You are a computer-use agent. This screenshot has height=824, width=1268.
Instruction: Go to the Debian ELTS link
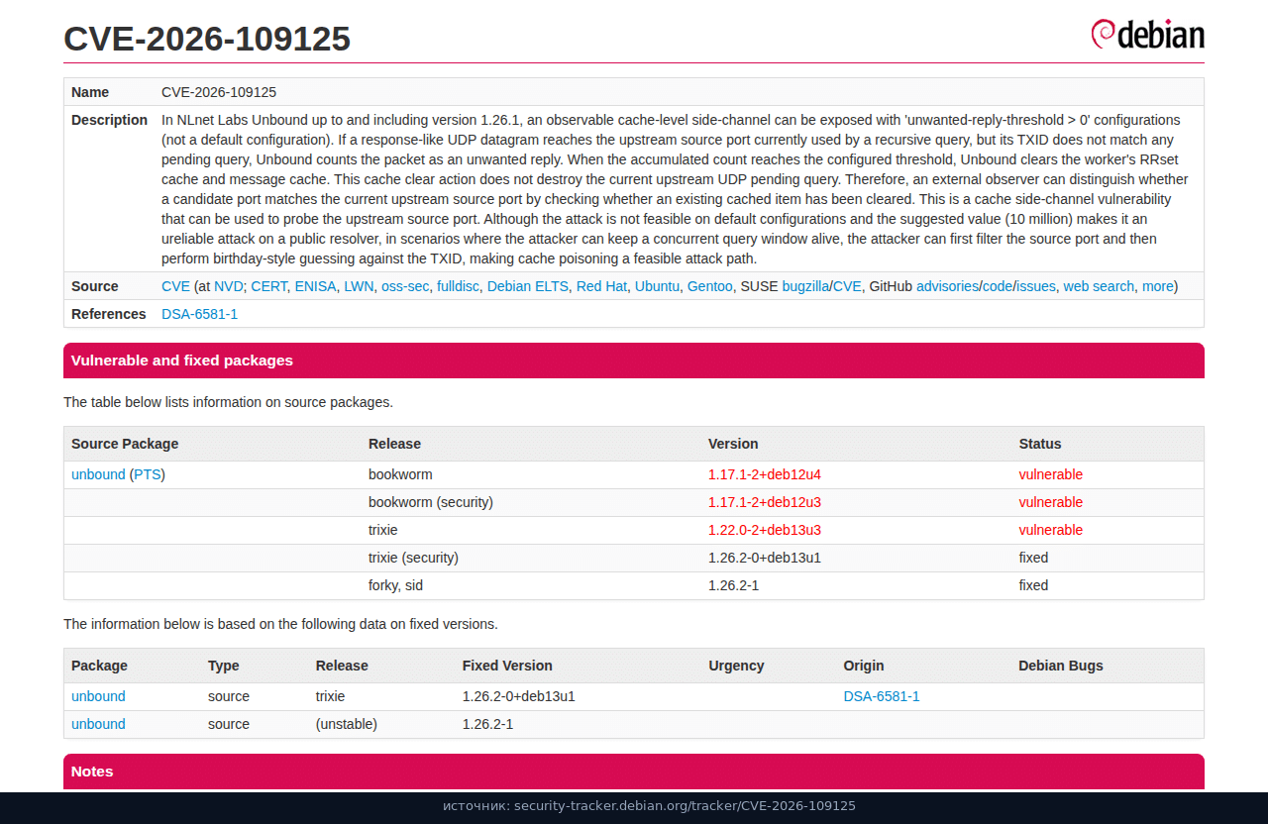pos(528,286)
